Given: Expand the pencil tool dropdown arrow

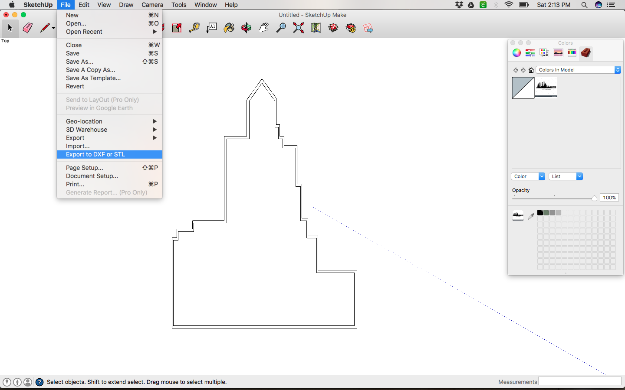Looking at the screenshot, I should pyautogui.click(x=53, y=28).
